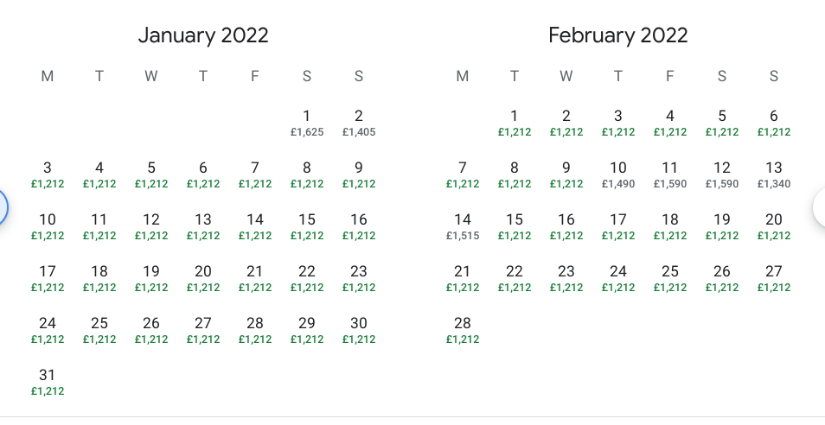Viewport: 825px width, 425px height.
Task: Pick Friday, February 18
Action: pos(670,226)
